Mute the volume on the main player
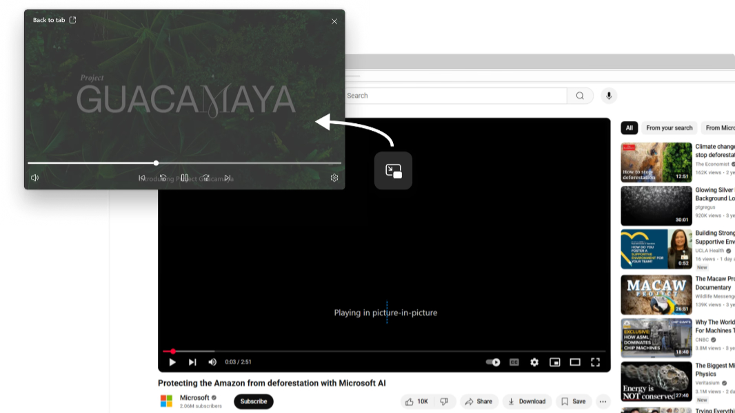735x413 pixels. coord(212,362)
